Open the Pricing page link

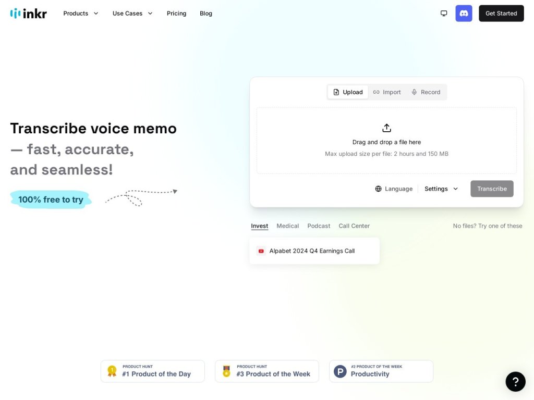pyautogui.click(x=176, y=13)
